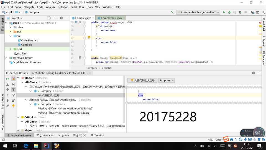Toggle the 2: Favorites side tool window
The width and height of the screenshot is (266, 150).
tap(2, 123)
